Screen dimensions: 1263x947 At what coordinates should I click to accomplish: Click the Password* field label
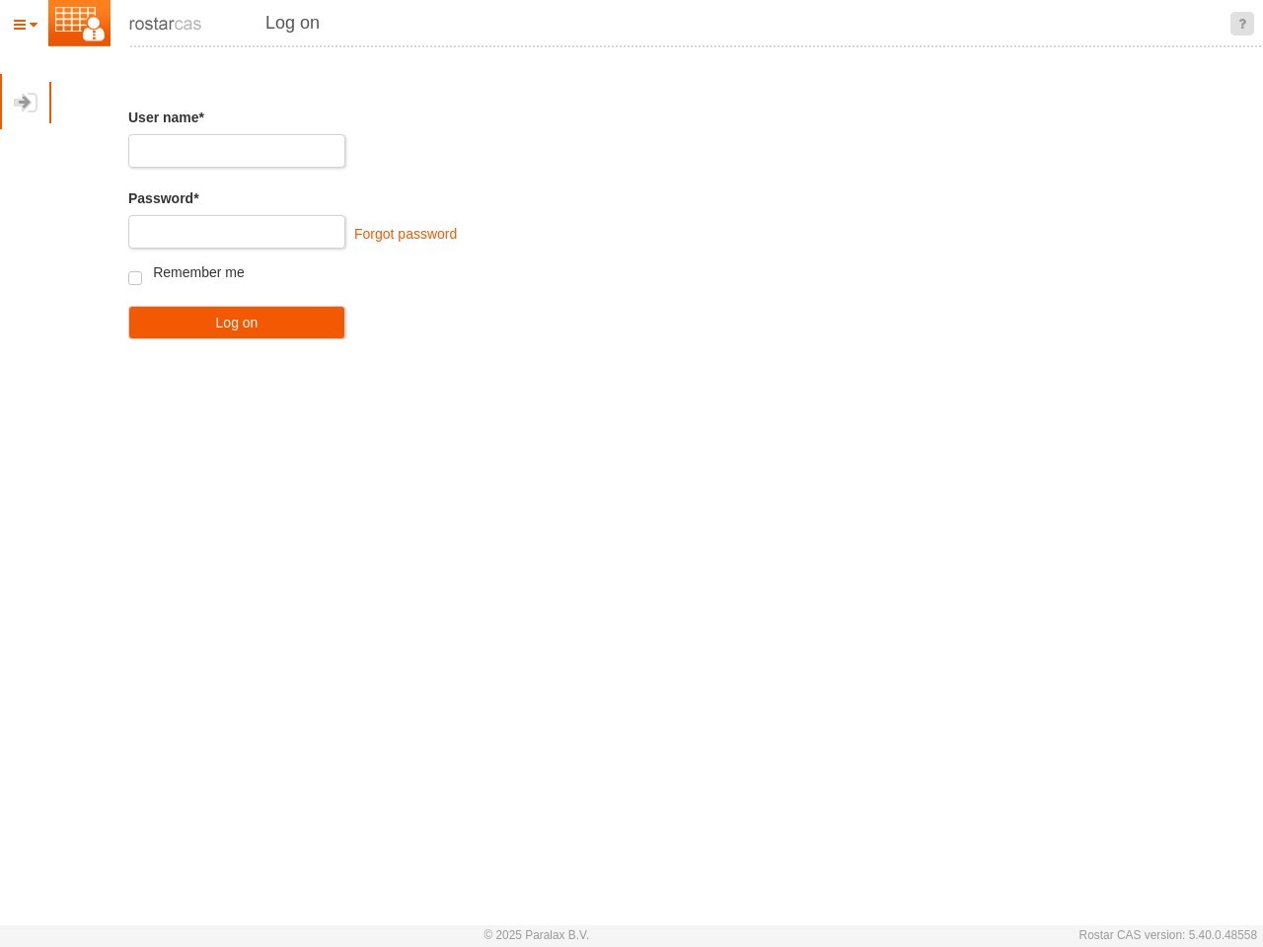pyautogui.click(x=164, y=198)
